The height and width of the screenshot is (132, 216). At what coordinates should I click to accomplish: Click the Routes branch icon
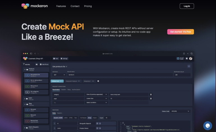(24, 64)
